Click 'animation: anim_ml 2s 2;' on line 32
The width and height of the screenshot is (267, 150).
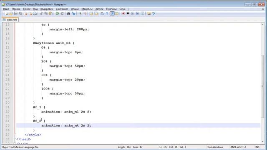(x=66, y=112)
